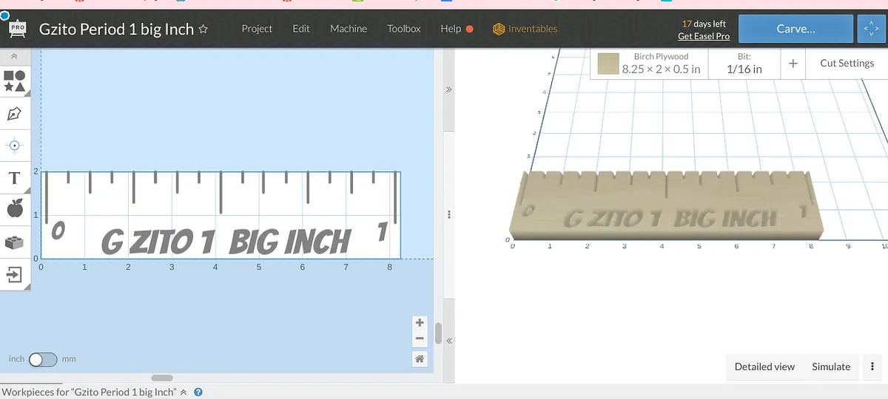Viewport: 888px width, 399px height.
Task: Select the Shapes tool in left toolbar
Action: pos(15,81)
